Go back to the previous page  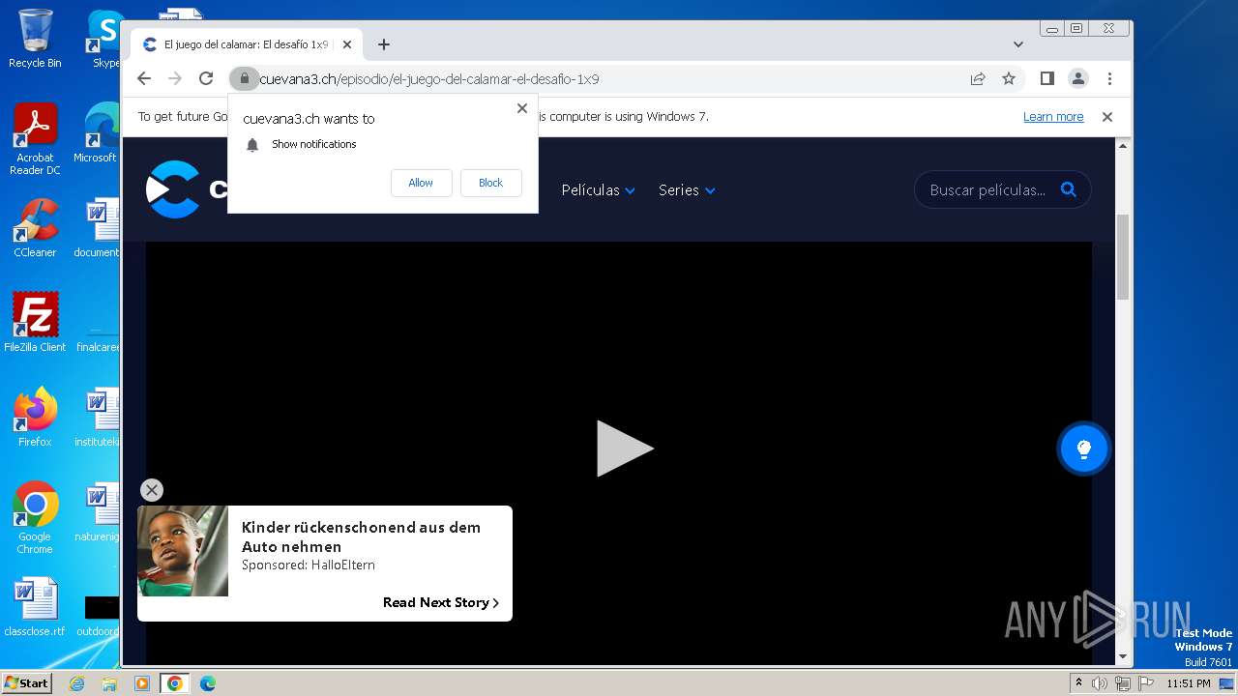point(144,78)
